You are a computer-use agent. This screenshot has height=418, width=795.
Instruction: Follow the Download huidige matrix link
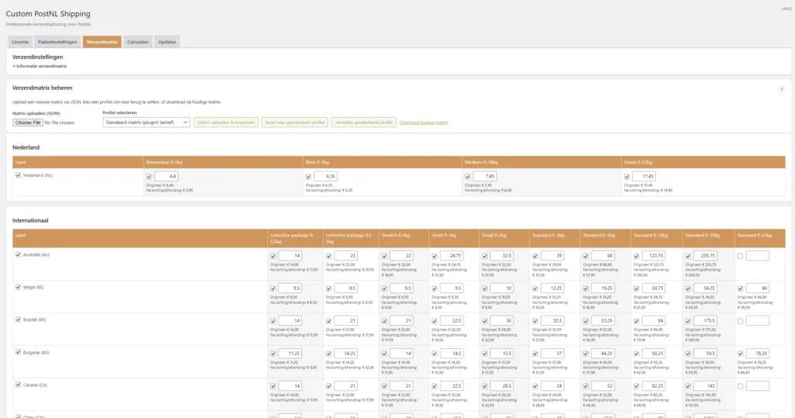pyautogui.click(x=423, y=123)
